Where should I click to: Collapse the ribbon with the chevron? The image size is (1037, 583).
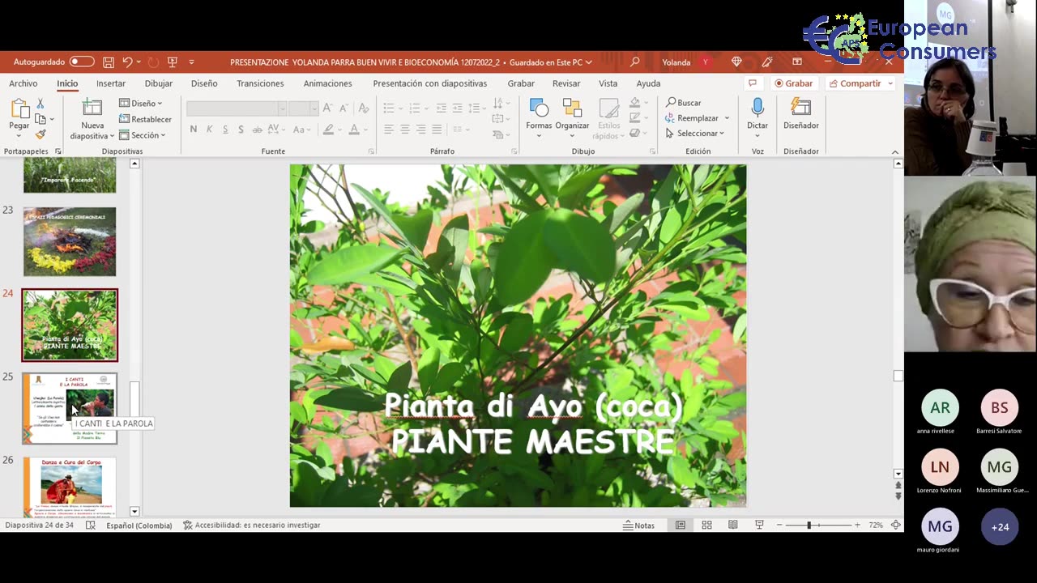(x=895, y=152)
